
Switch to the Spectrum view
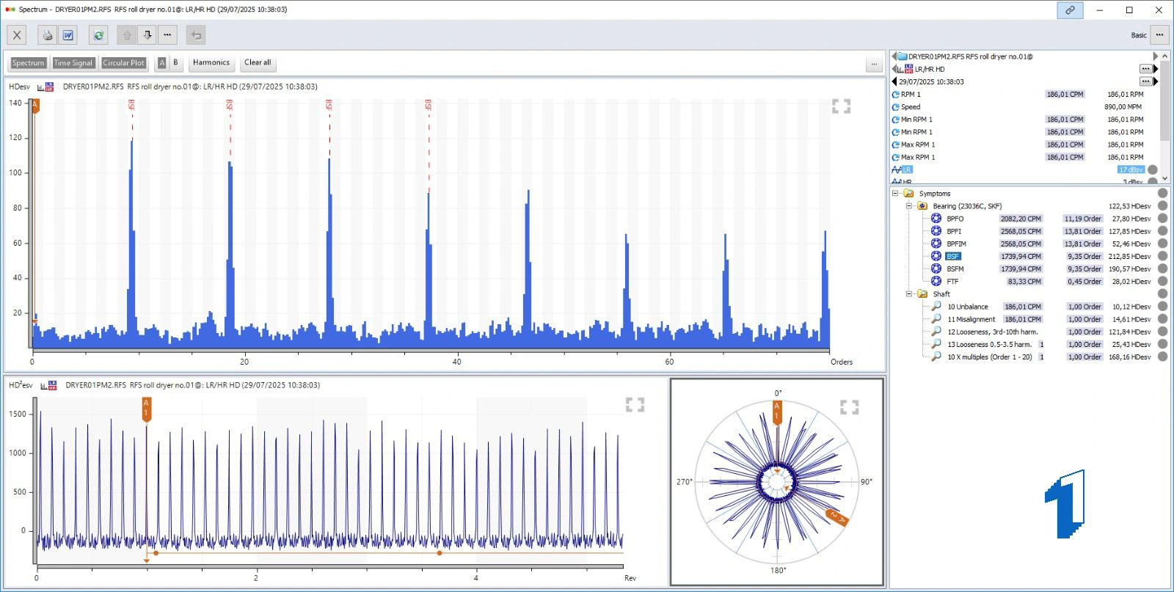click(28, 63)
